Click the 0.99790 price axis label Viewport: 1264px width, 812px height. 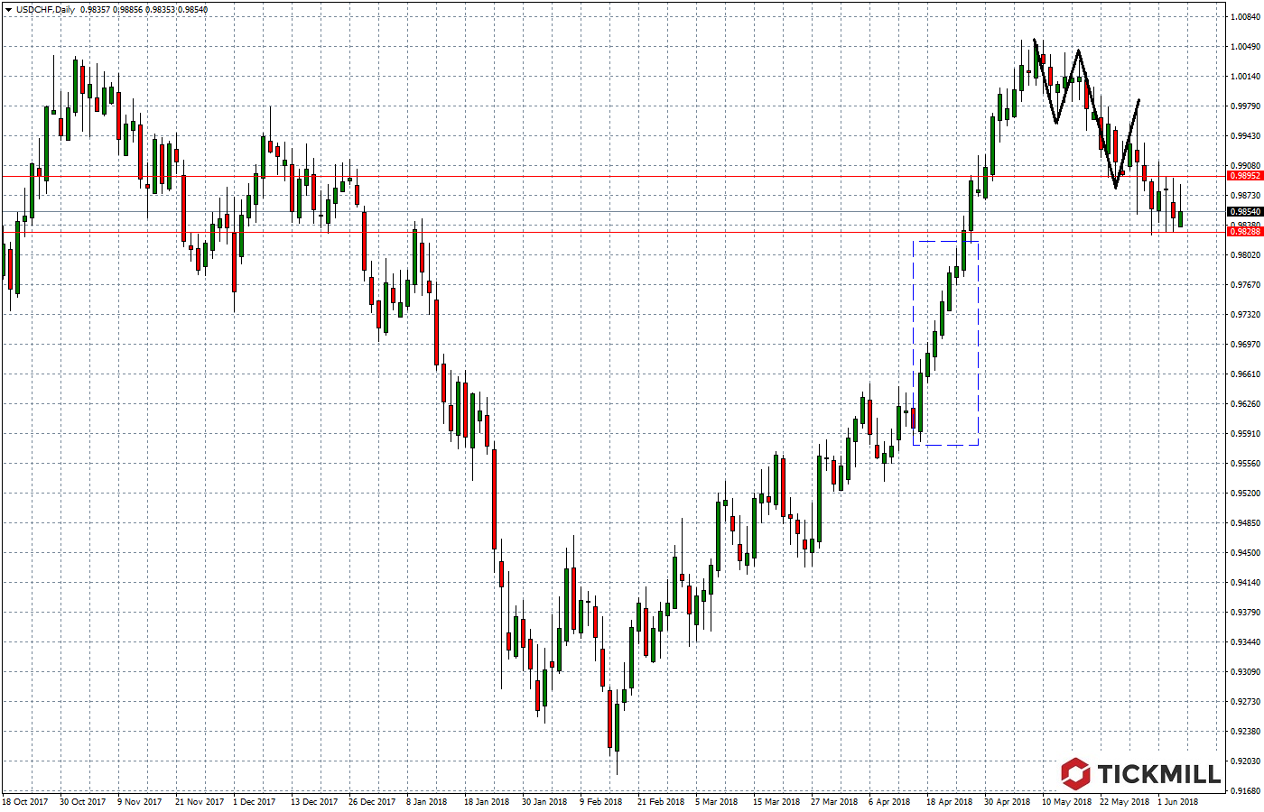pos(1245,106)
